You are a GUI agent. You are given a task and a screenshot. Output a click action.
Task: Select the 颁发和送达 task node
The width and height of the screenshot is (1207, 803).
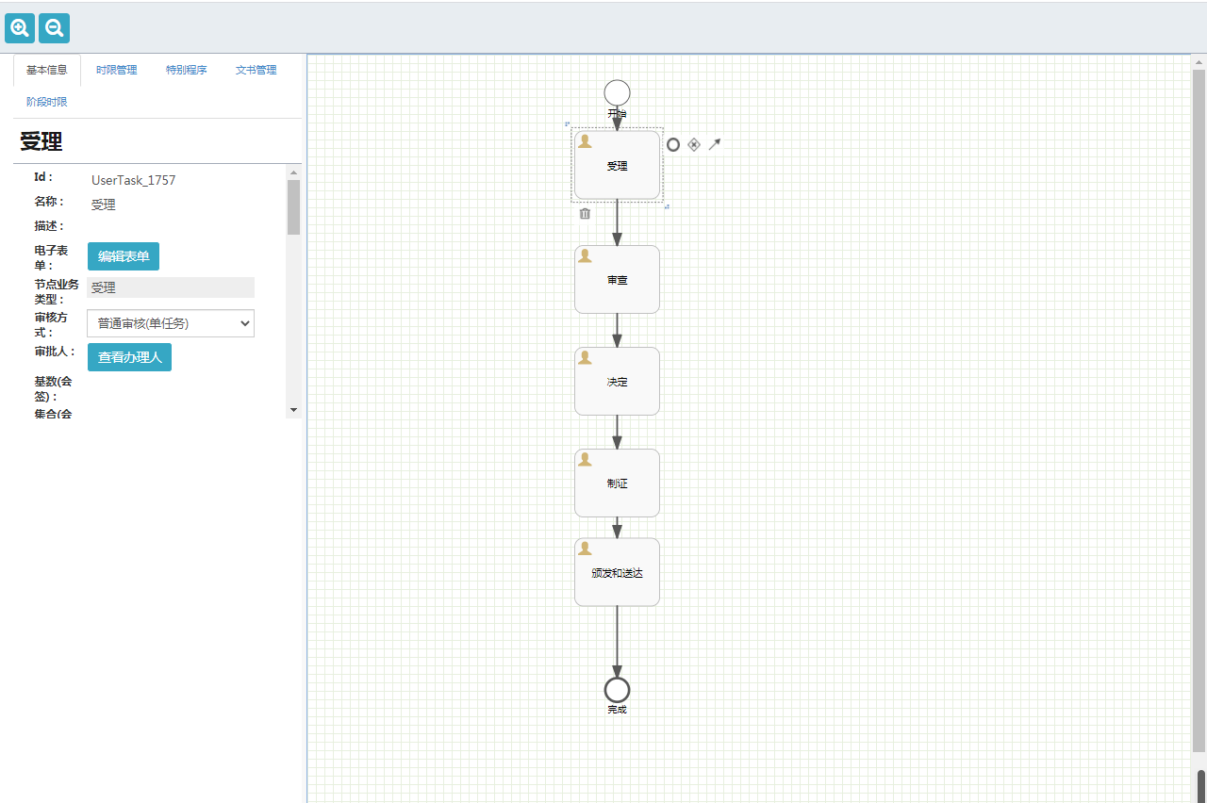click(617, 572)
